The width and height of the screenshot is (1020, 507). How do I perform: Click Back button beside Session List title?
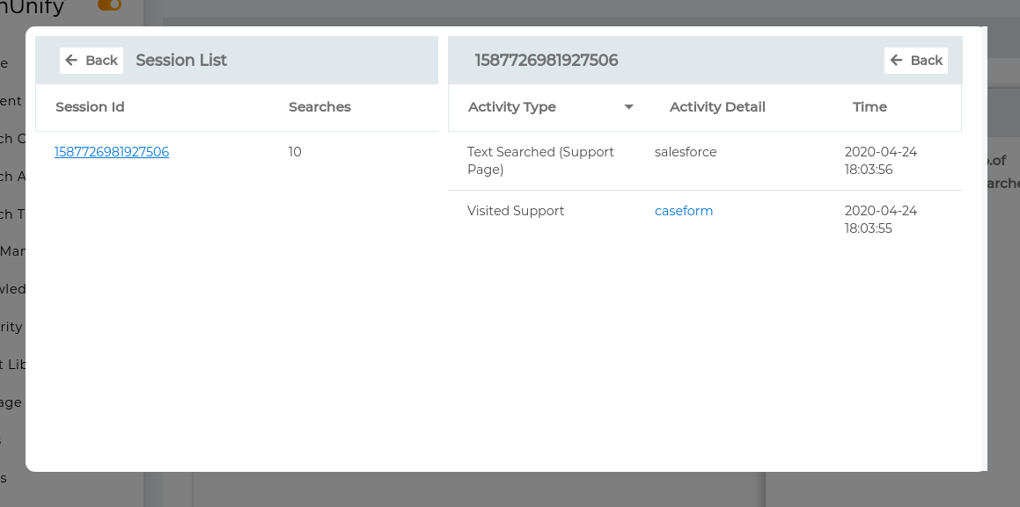pos(92,61)
